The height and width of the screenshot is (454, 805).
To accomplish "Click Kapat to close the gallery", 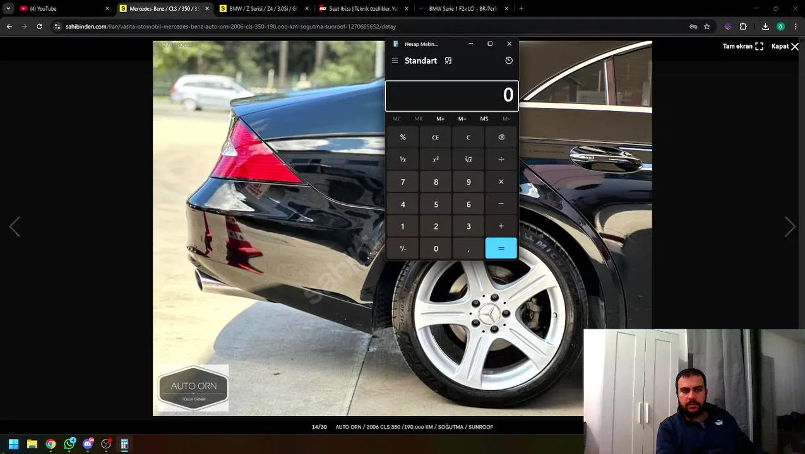I will 785,46.
